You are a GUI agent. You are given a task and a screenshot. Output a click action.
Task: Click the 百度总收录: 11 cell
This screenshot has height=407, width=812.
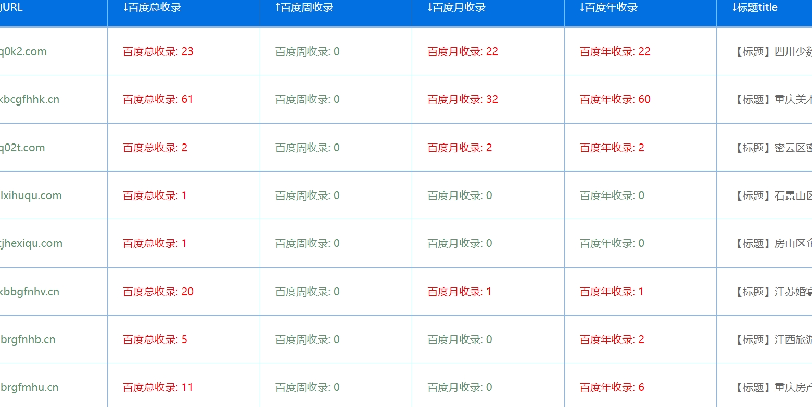pyautogui.click(x=158, y=387)
